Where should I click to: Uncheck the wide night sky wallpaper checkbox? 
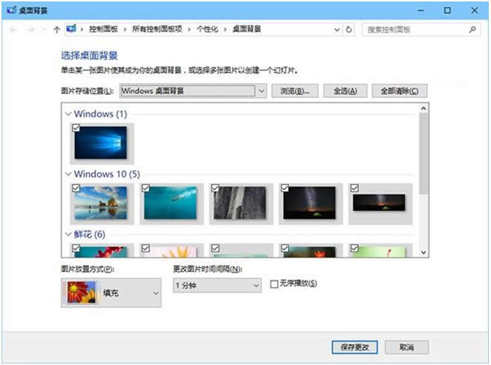(x=354, y=188)
